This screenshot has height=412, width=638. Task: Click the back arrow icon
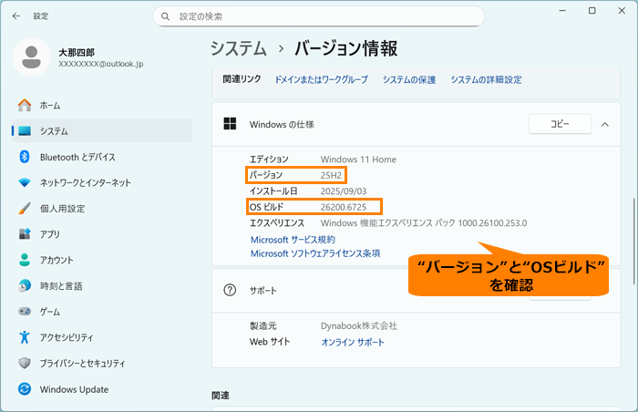16,15
